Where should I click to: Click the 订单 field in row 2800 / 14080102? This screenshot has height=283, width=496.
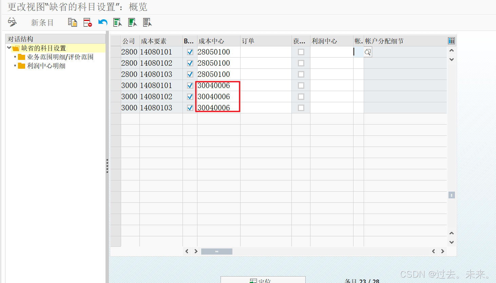coord(266,63)
